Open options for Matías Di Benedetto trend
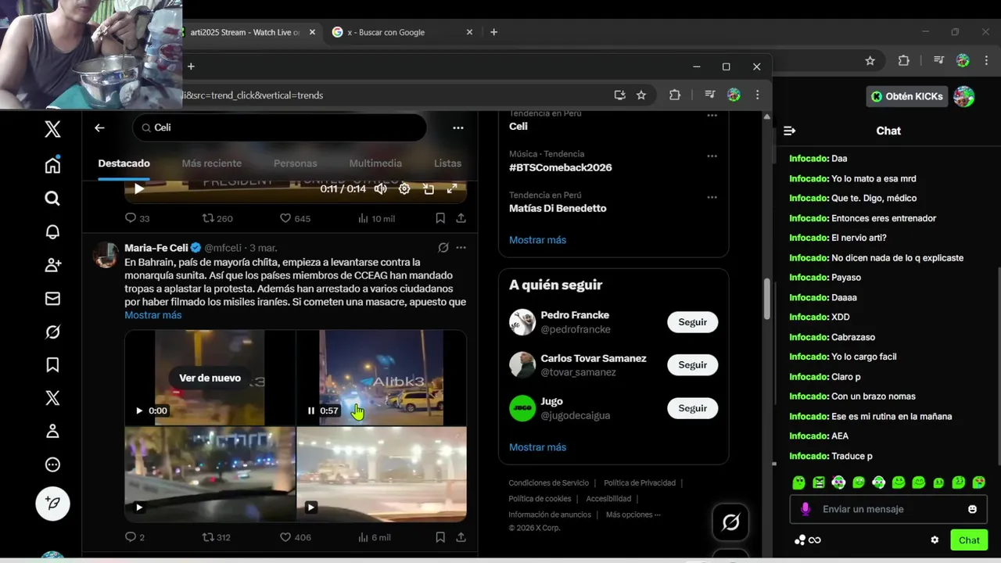 (x=712, y=197)
